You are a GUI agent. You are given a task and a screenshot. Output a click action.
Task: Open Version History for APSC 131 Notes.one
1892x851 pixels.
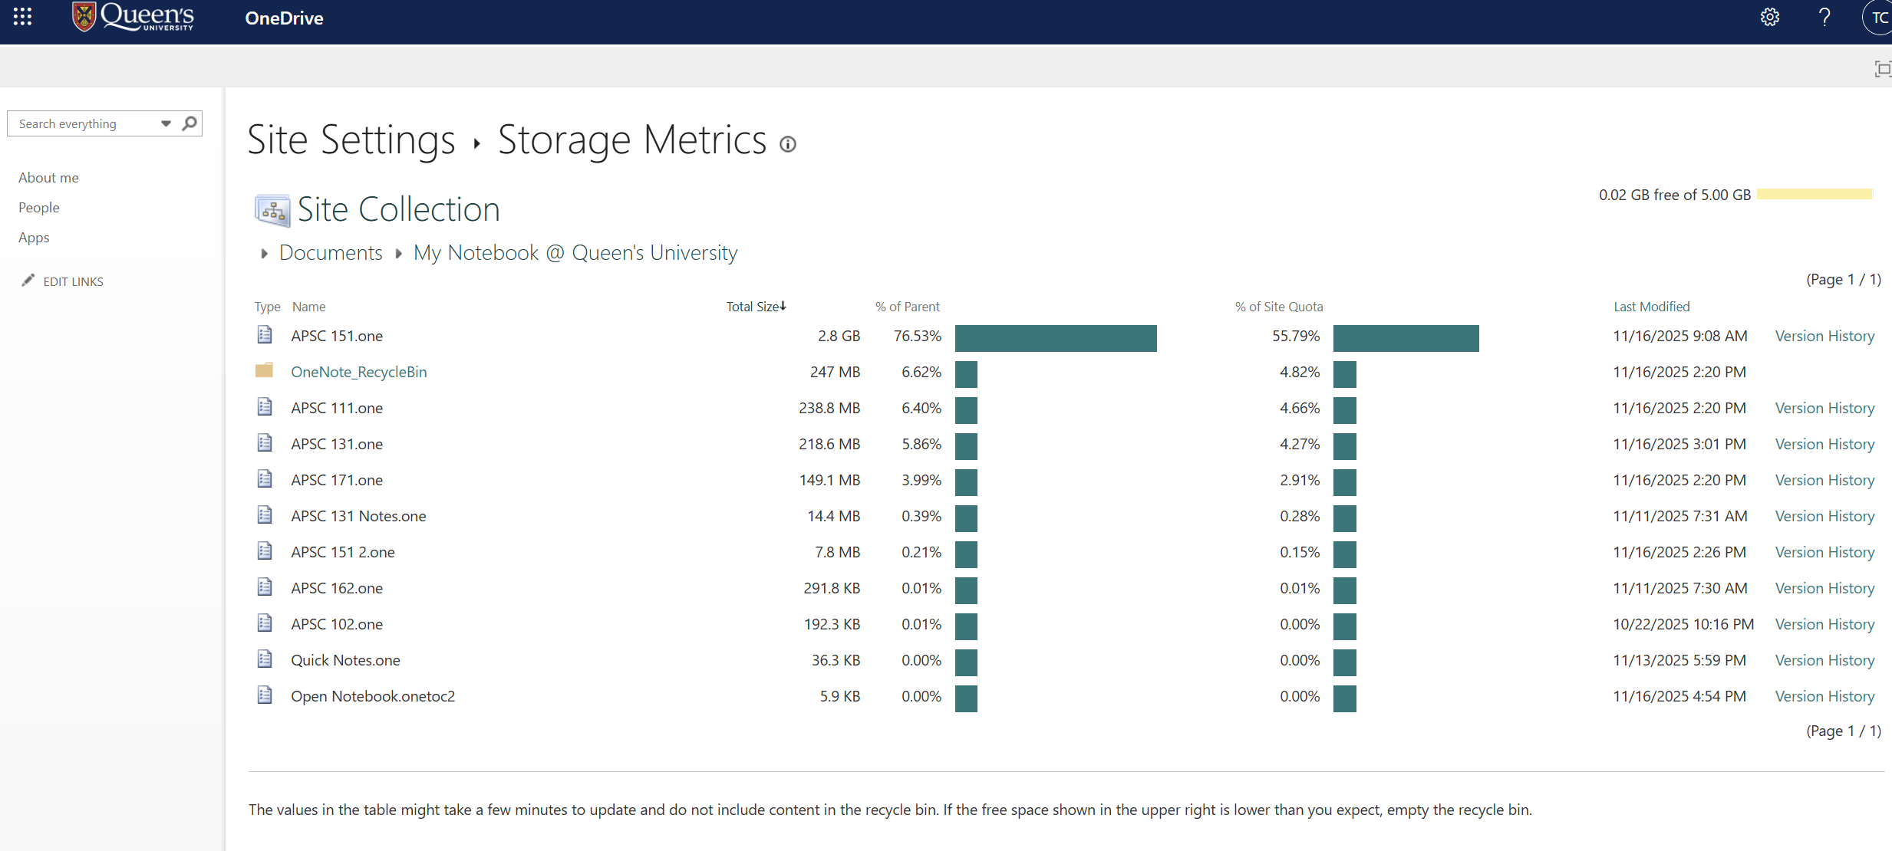click(1824, 516)
